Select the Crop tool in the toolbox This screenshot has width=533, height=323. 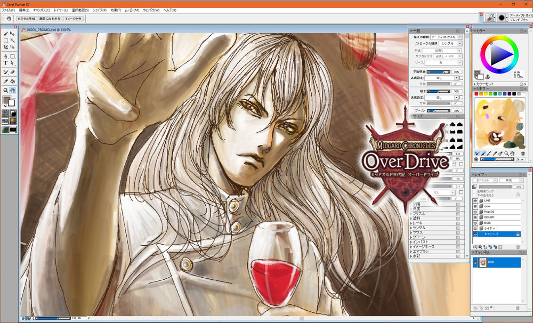pyautogui.click(x=5, y=47)
